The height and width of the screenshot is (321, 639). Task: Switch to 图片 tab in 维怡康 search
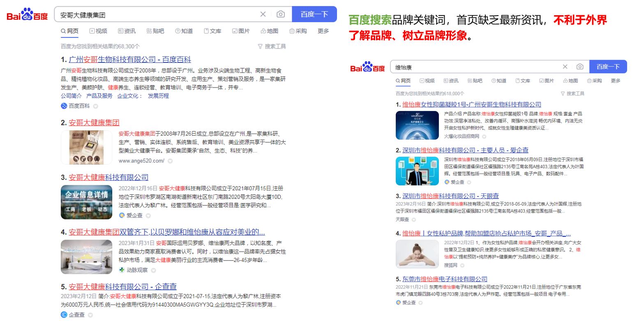point(546,81)
